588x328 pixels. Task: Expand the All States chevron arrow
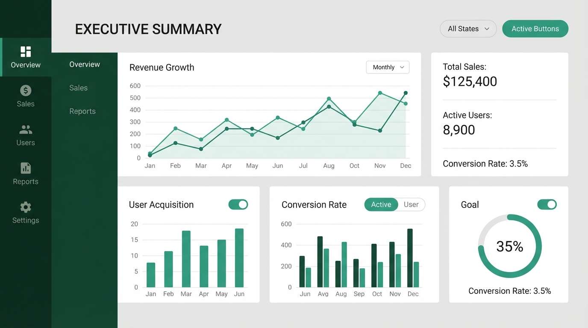pos(487,29)
